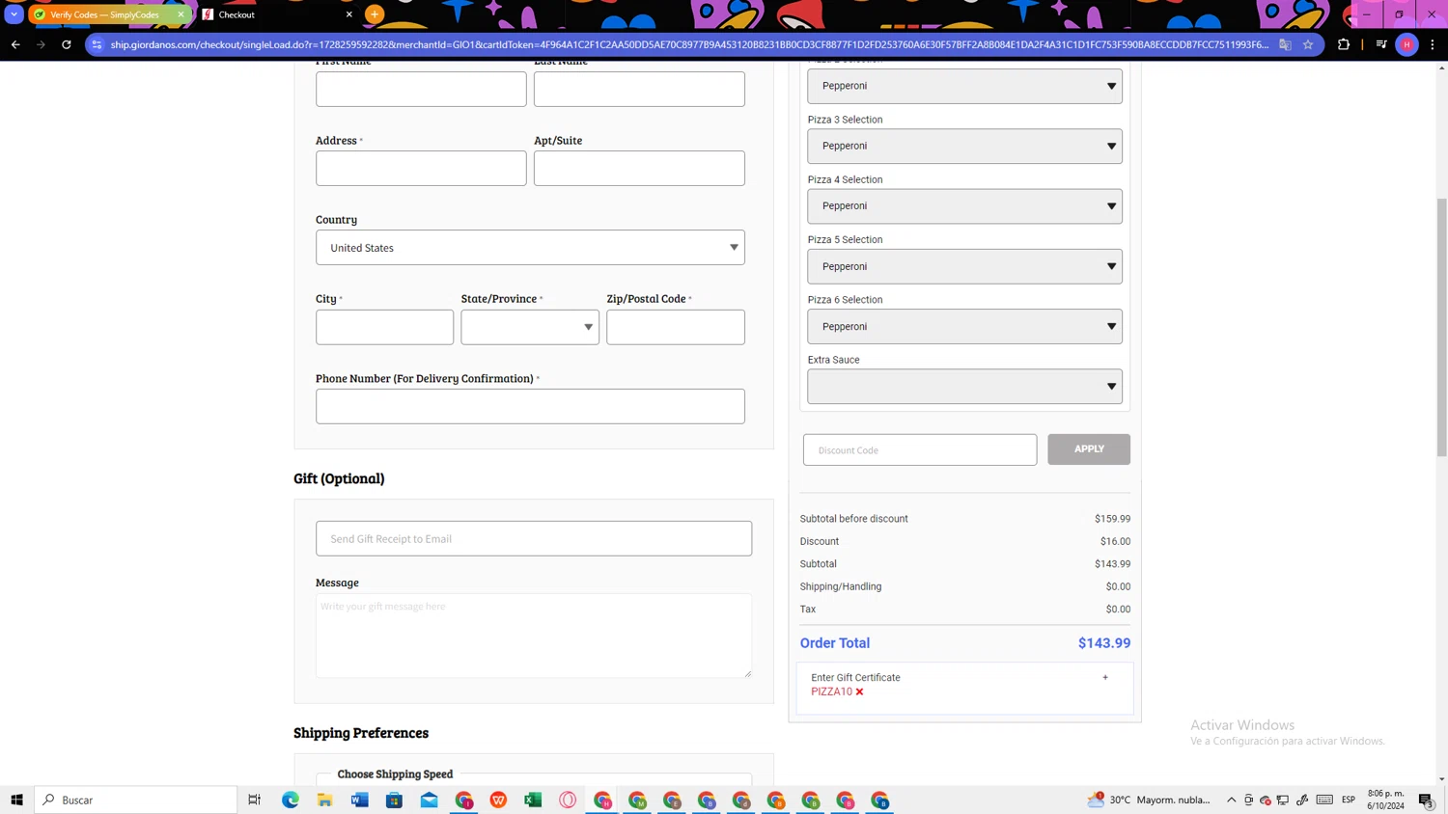The image size is (1448, 814).
Task: Expand Enter Gift Certificate with plus
Action: (x=1105, y=677)
